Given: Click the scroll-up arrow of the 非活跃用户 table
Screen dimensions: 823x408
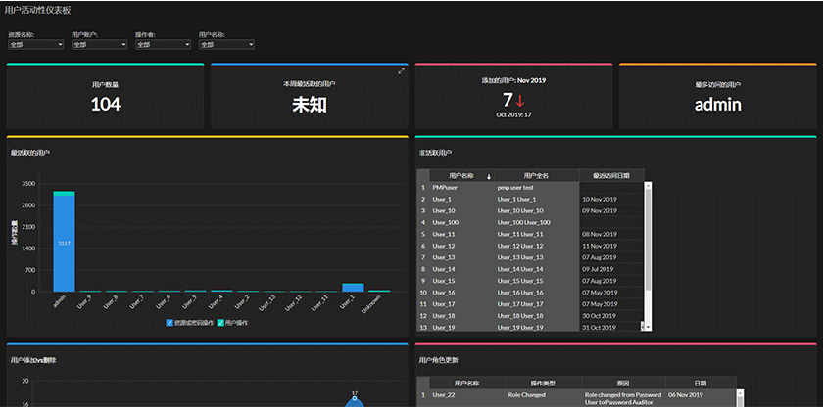Looking at the screenshot, I should (648, 185).
